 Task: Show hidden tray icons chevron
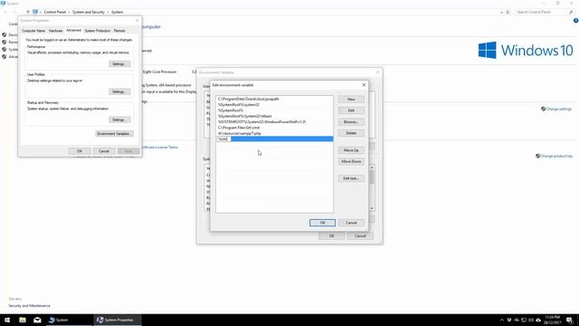[x=501, y=320]
